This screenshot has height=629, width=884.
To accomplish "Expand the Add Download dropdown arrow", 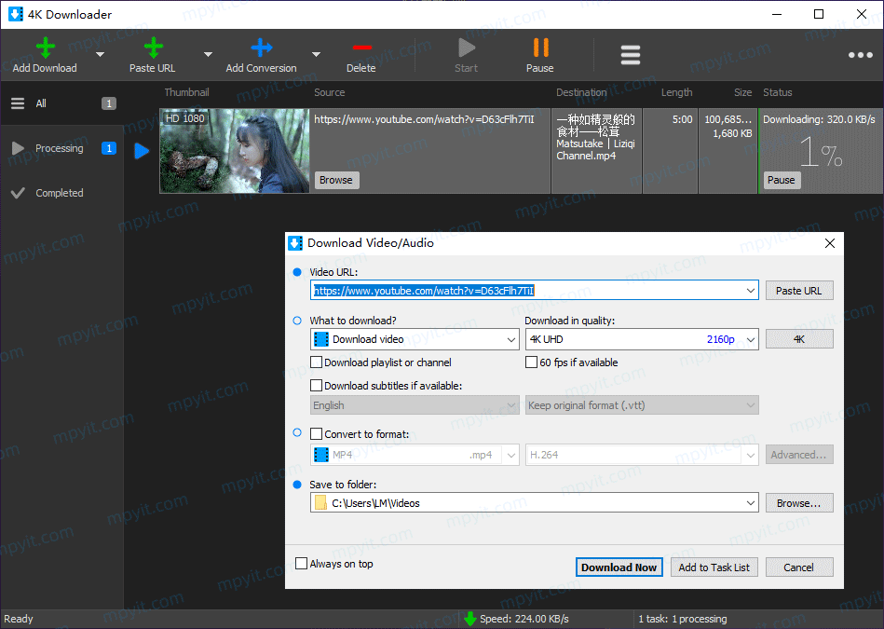I will 101,55.
